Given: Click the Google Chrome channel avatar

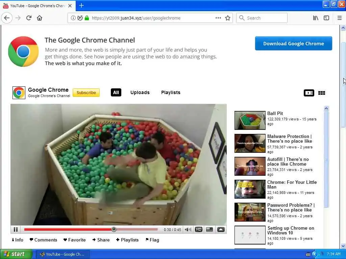Looking at the screenshot, I should 19,92.
